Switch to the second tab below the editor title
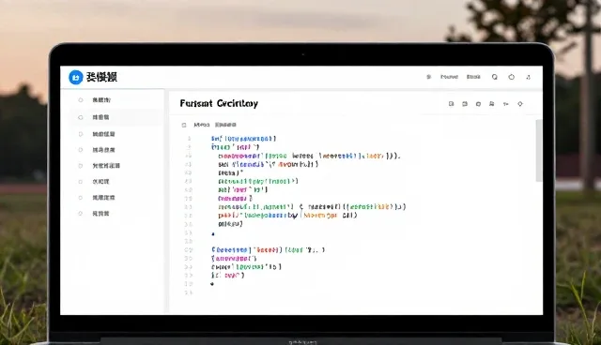Image resolution: width=601 pixels, height=345 pixels. tap(225, 125)
